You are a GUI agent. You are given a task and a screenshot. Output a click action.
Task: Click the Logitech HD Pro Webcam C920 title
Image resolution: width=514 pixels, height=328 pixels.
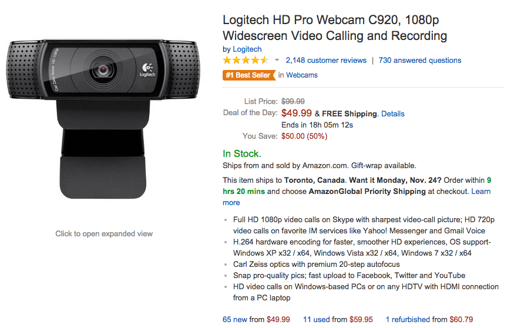tap(335, 28)
